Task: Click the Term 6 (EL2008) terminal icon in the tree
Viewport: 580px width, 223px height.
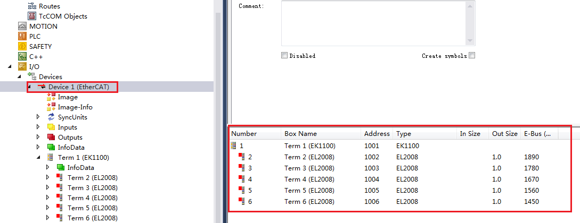Action: click(60, 218)
